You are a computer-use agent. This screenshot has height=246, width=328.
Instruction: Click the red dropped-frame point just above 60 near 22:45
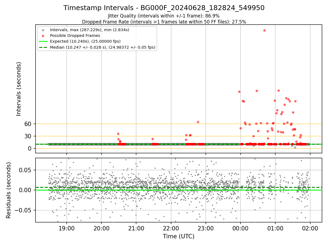point(198,122)
